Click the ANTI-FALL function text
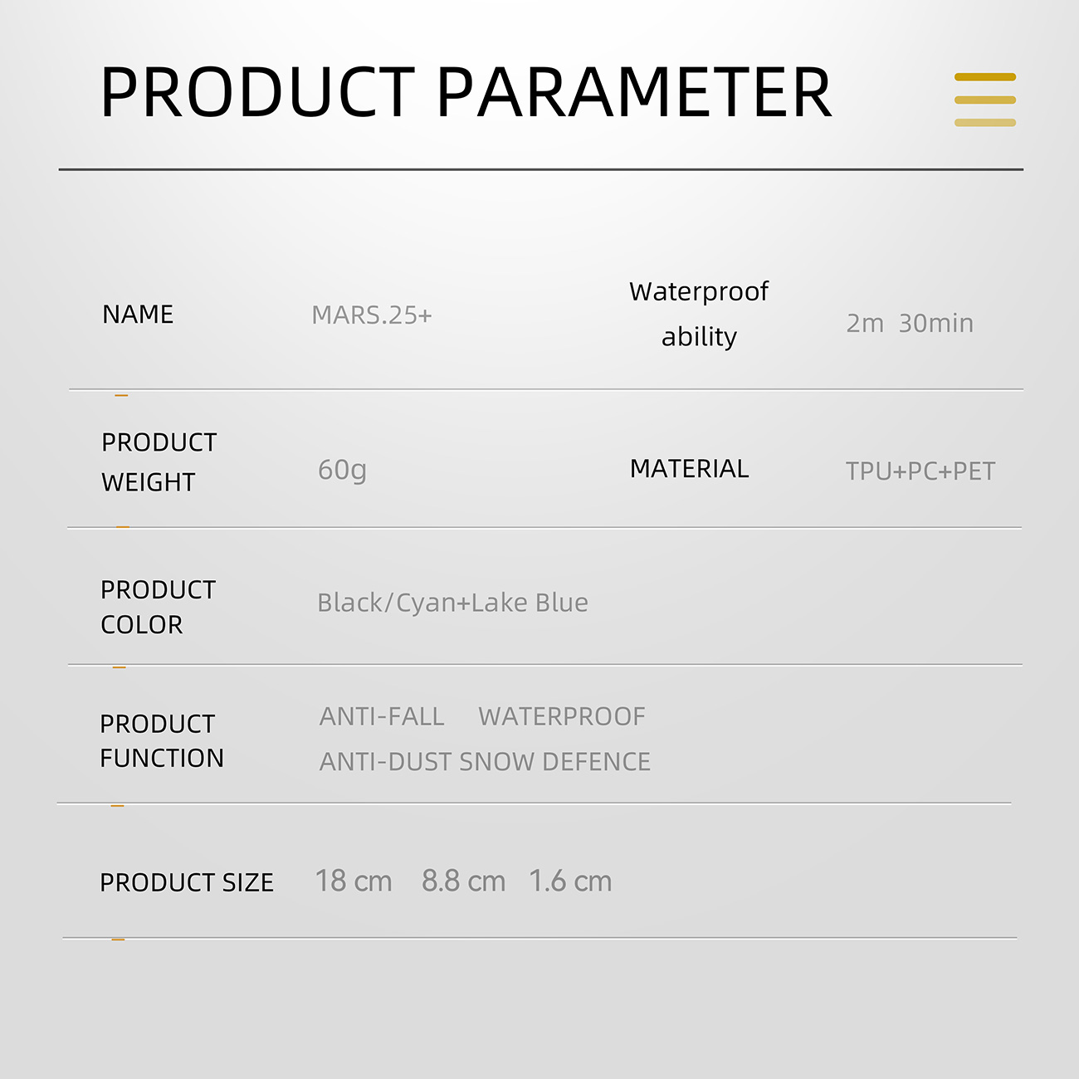The height and width of the screenshot is (1079, 1079). point(382,716)
